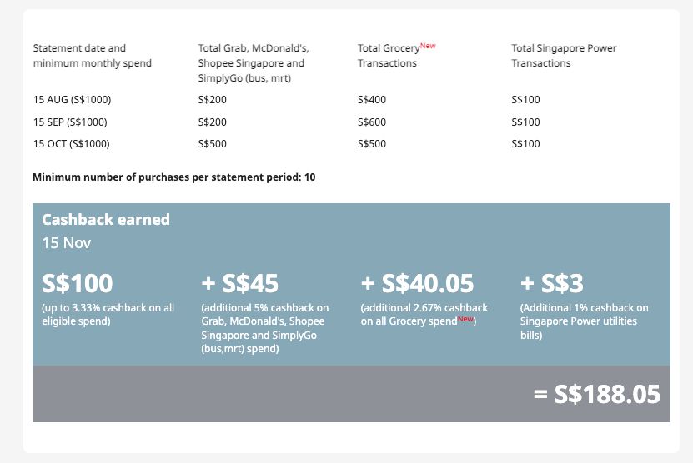The width and height of the screenshot is (693, 463).
Task: Click the 15 AUG (S$1000) row label
Action: (x=72, y=100)
